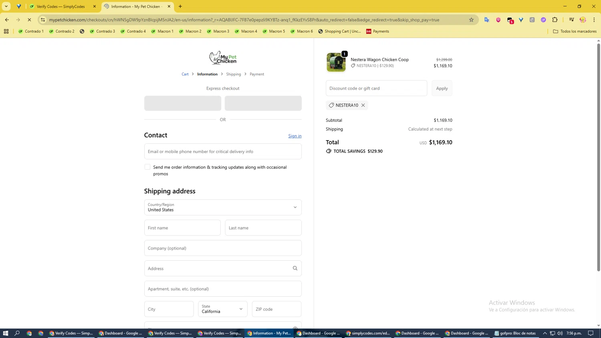Open a new browser tab

(180, 6)
